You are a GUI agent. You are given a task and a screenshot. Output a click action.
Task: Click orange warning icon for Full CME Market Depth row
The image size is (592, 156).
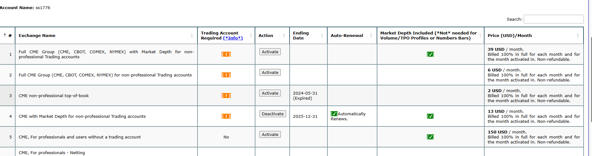point(226,54)
